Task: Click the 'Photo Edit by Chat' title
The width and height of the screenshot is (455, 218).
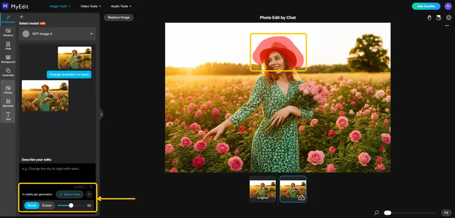Action: pos(278,18)
